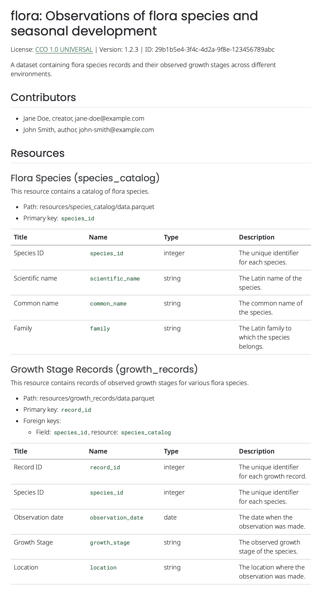Select the scientific_name field name
This screenshot has height=591, width=323.
coord(115,278)
